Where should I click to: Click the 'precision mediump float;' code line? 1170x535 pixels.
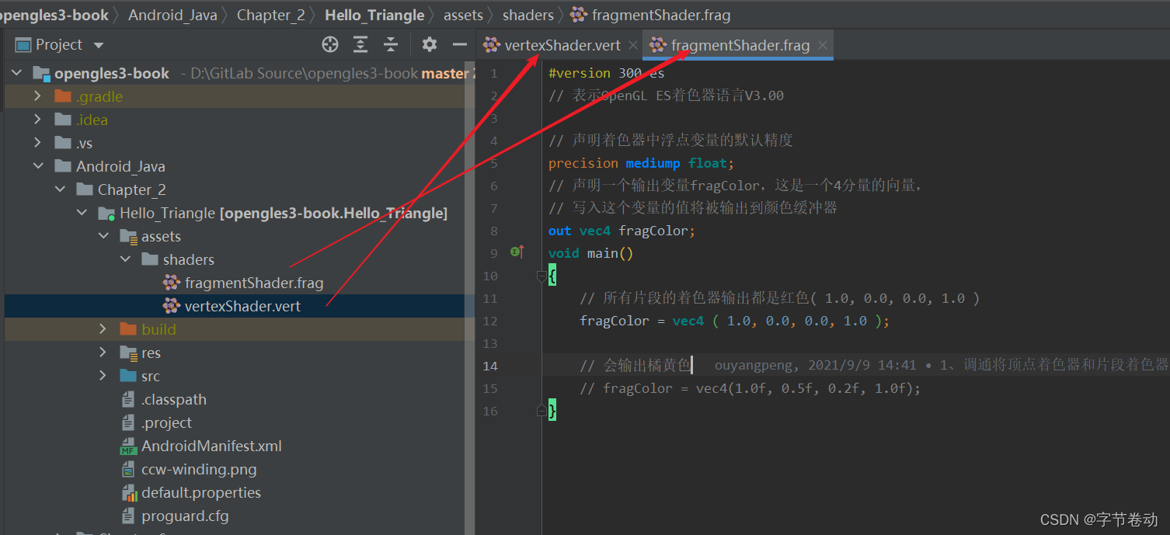tap(641, 163)
